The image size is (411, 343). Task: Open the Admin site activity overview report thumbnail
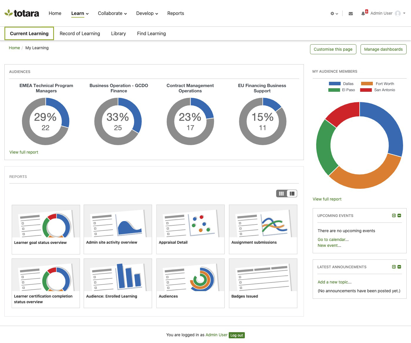pos(117,229)
